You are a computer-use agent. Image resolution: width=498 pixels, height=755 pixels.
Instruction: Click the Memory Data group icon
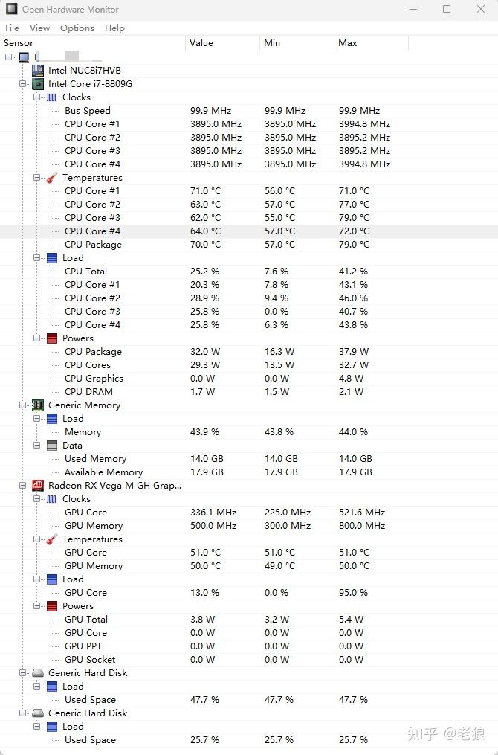(52, 446)
